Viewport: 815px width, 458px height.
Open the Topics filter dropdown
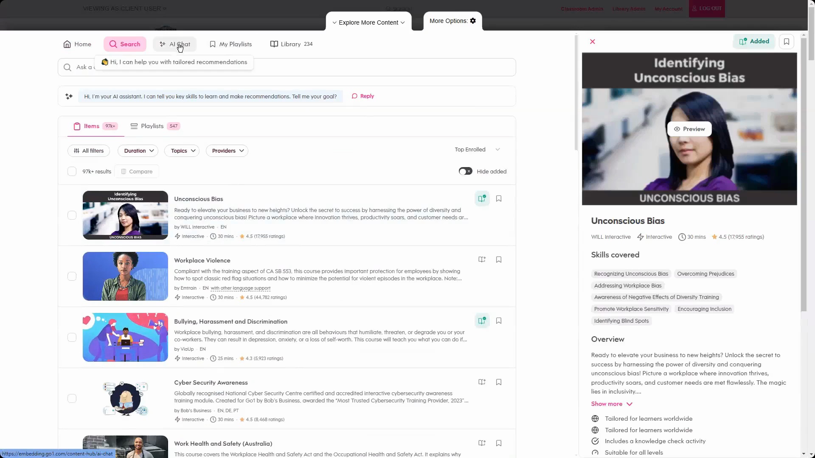pyautogui.click(x=183, y=151)
